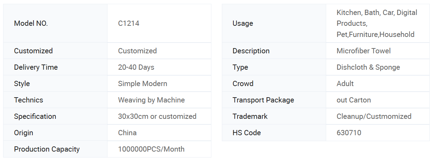The width and height of the screenshot is (435, 161).
Task: Click the 'Microfiber Towel' value
Action: coord(363,51)
